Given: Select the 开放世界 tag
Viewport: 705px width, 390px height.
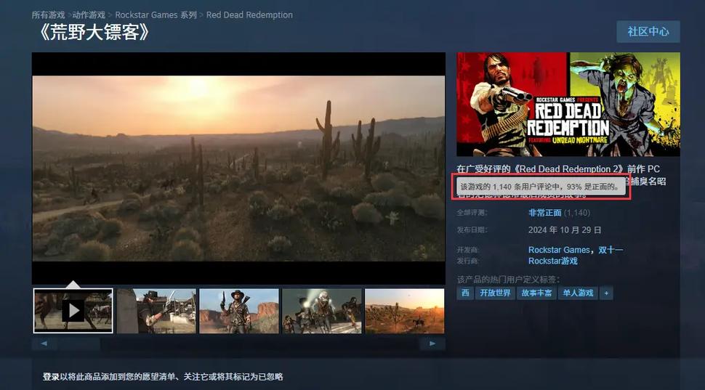Looking at the screenshot, I should pos(495,293).
